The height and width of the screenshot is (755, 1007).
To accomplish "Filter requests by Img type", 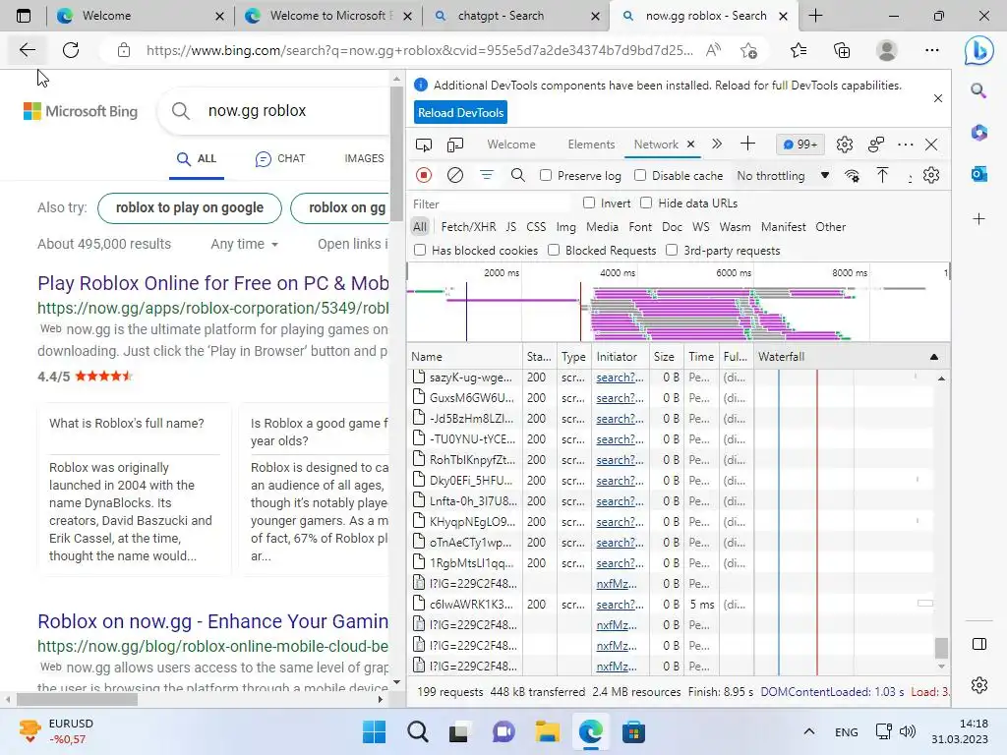I will click(565, 227).
